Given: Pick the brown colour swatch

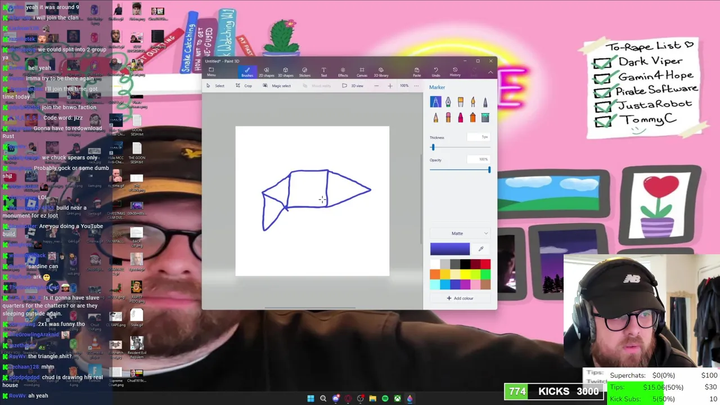Looking at the screenshot, I should click(x=485, y=285).
